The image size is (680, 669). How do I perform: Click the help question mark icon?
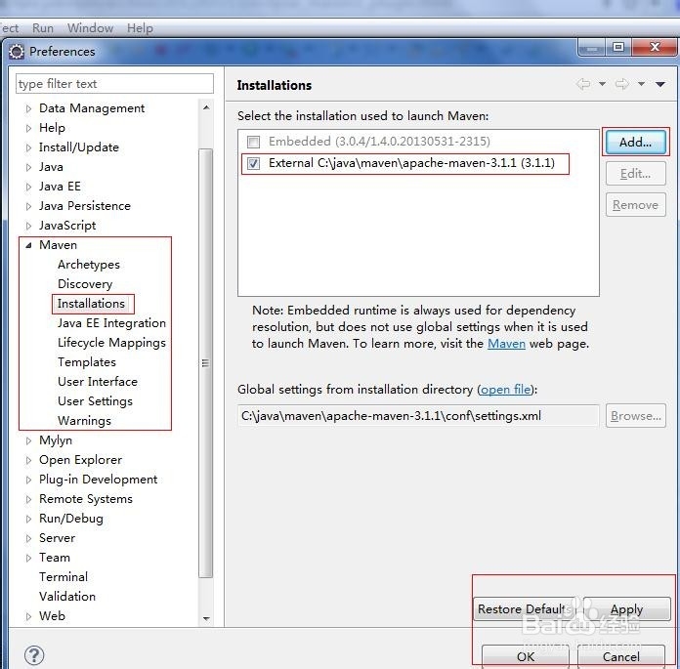(34, 654)
